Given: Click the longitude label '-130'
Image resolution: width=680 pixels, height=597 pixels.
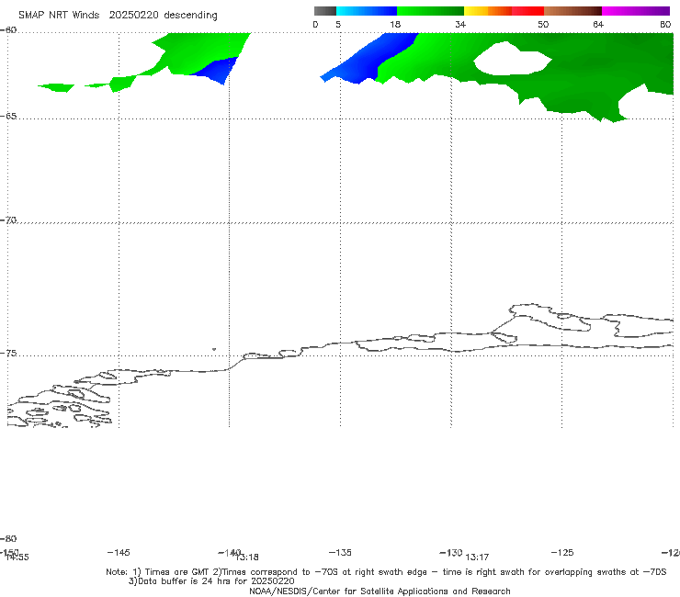Looking at the screenshot, I should click(x=451, y=552).
